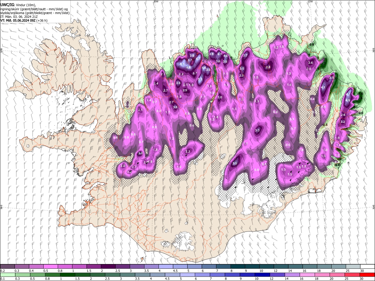Viewport: 375px width, 281px height.
Task: Click the '0.2' label in top legend row
Action: tap(2, 271)
